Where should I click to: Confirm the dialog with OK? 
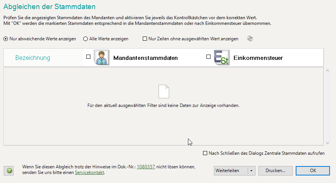(313, 171)
